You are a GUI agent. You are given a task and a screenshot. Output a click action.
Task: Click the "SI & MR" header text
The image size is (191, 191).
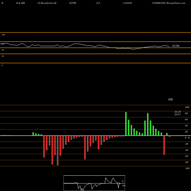(x=20, y=3)
